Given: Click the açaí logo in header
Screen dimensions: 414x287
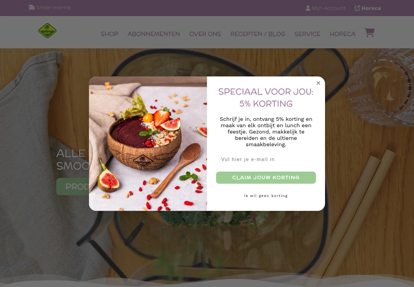Looking at the screenshot, I should click(47, 31).
